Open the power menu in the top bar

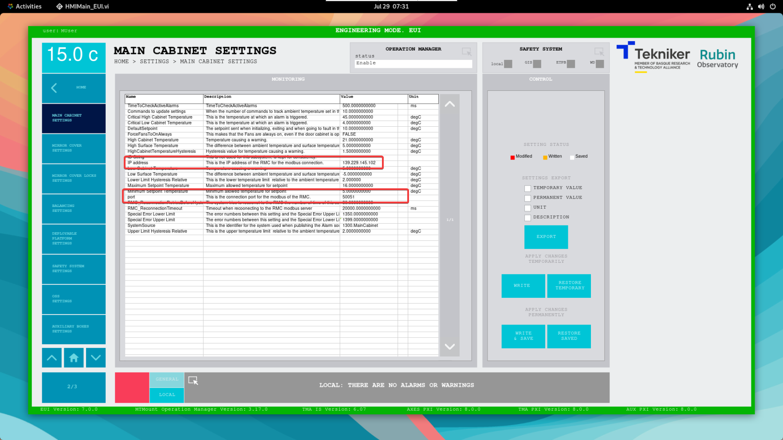coord(773,7)
